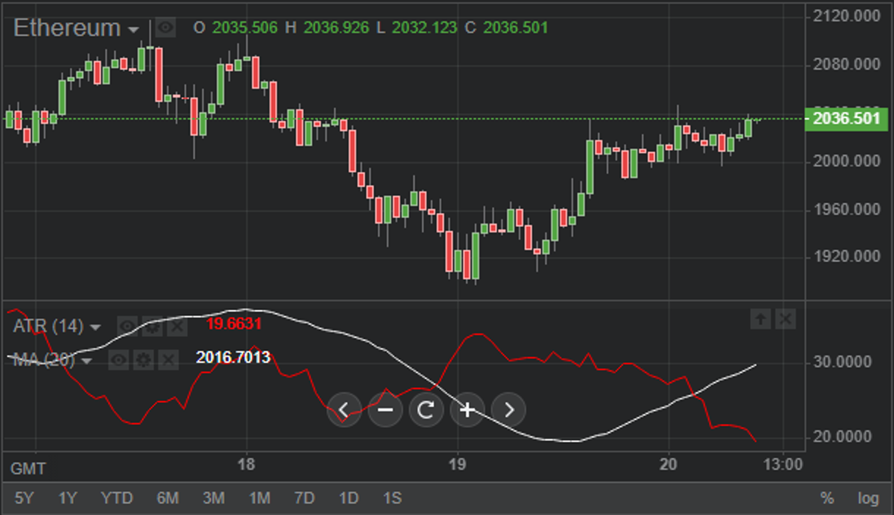Expand the ATR (14) dropdown
This screenshot has width=894, height=515.
click(x=95, y=327)
